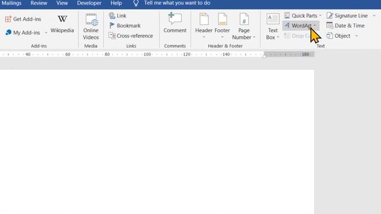
Task: Click the Page Number icon
Action: (243, 19)
